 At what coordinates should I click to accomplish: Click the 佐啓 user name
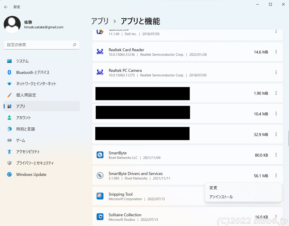point(28,22)
